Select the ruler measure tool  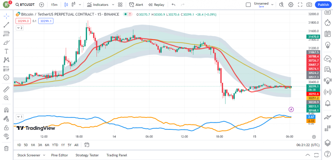[x=7, y=90]
